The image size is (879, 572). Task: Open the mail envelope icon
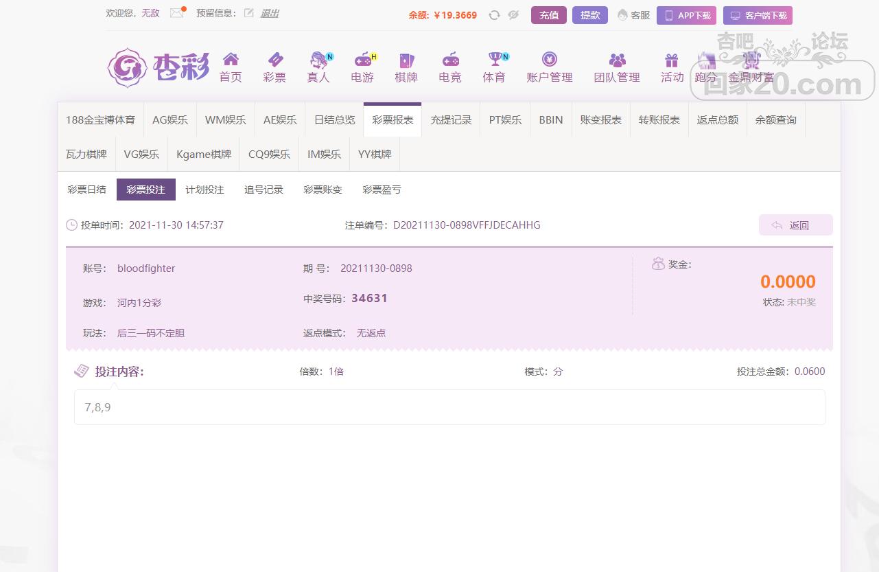click(x=177, y=13)
